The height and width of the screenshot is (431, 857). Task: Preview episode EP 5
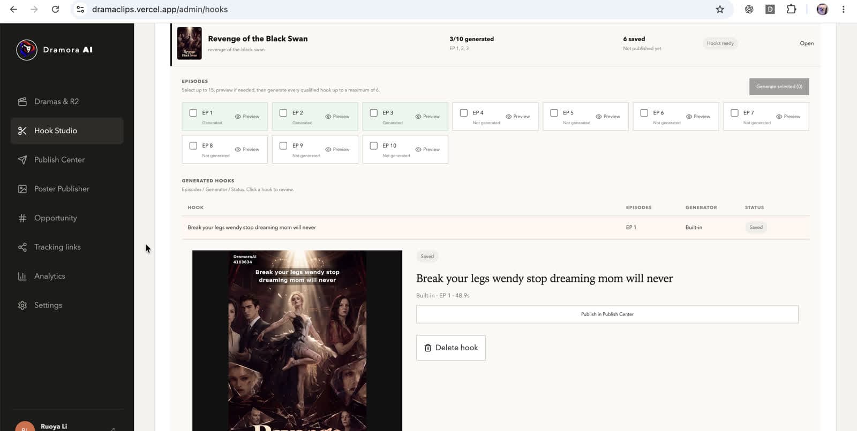608,117
